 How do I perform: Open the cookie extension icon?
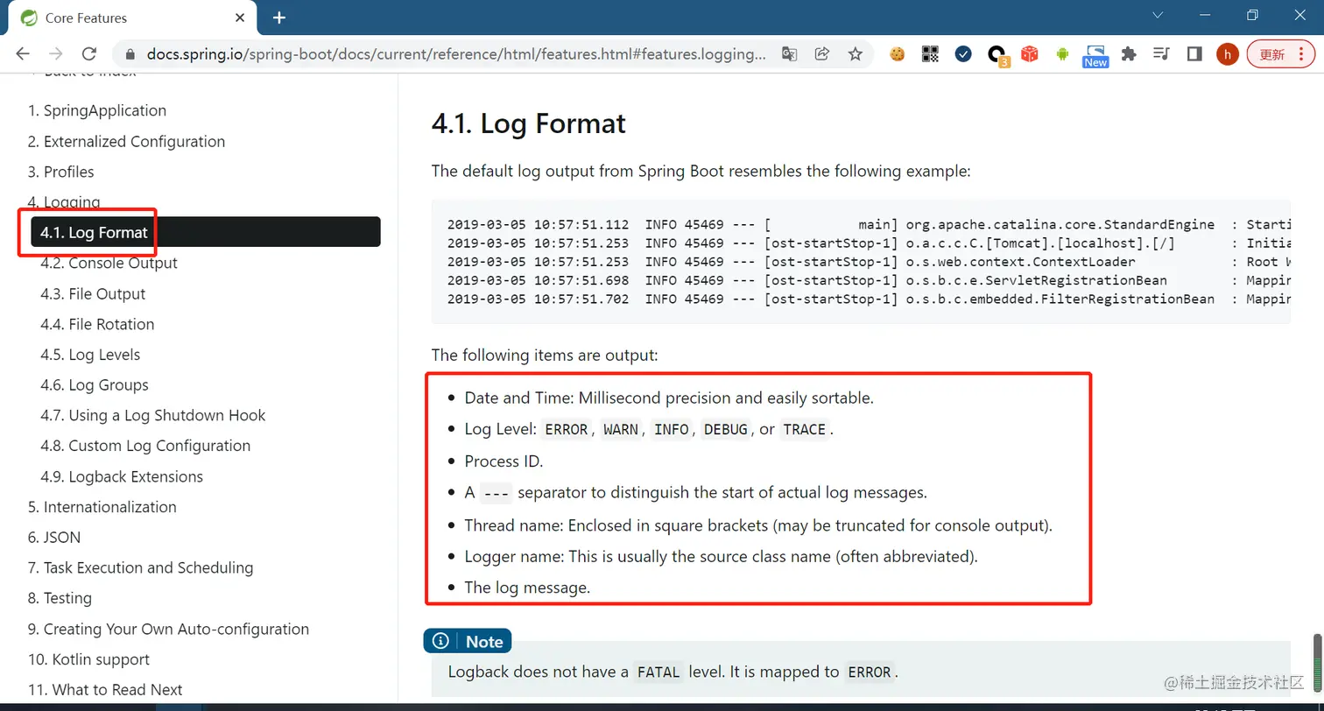[x=898, y=54]
